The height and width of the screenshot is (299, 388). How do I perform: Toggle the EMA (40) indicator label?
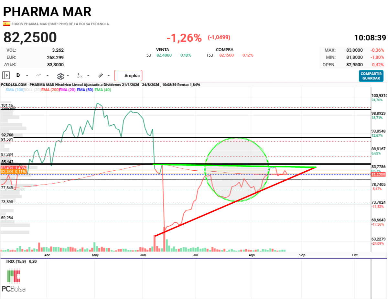(x=103, y=90)
